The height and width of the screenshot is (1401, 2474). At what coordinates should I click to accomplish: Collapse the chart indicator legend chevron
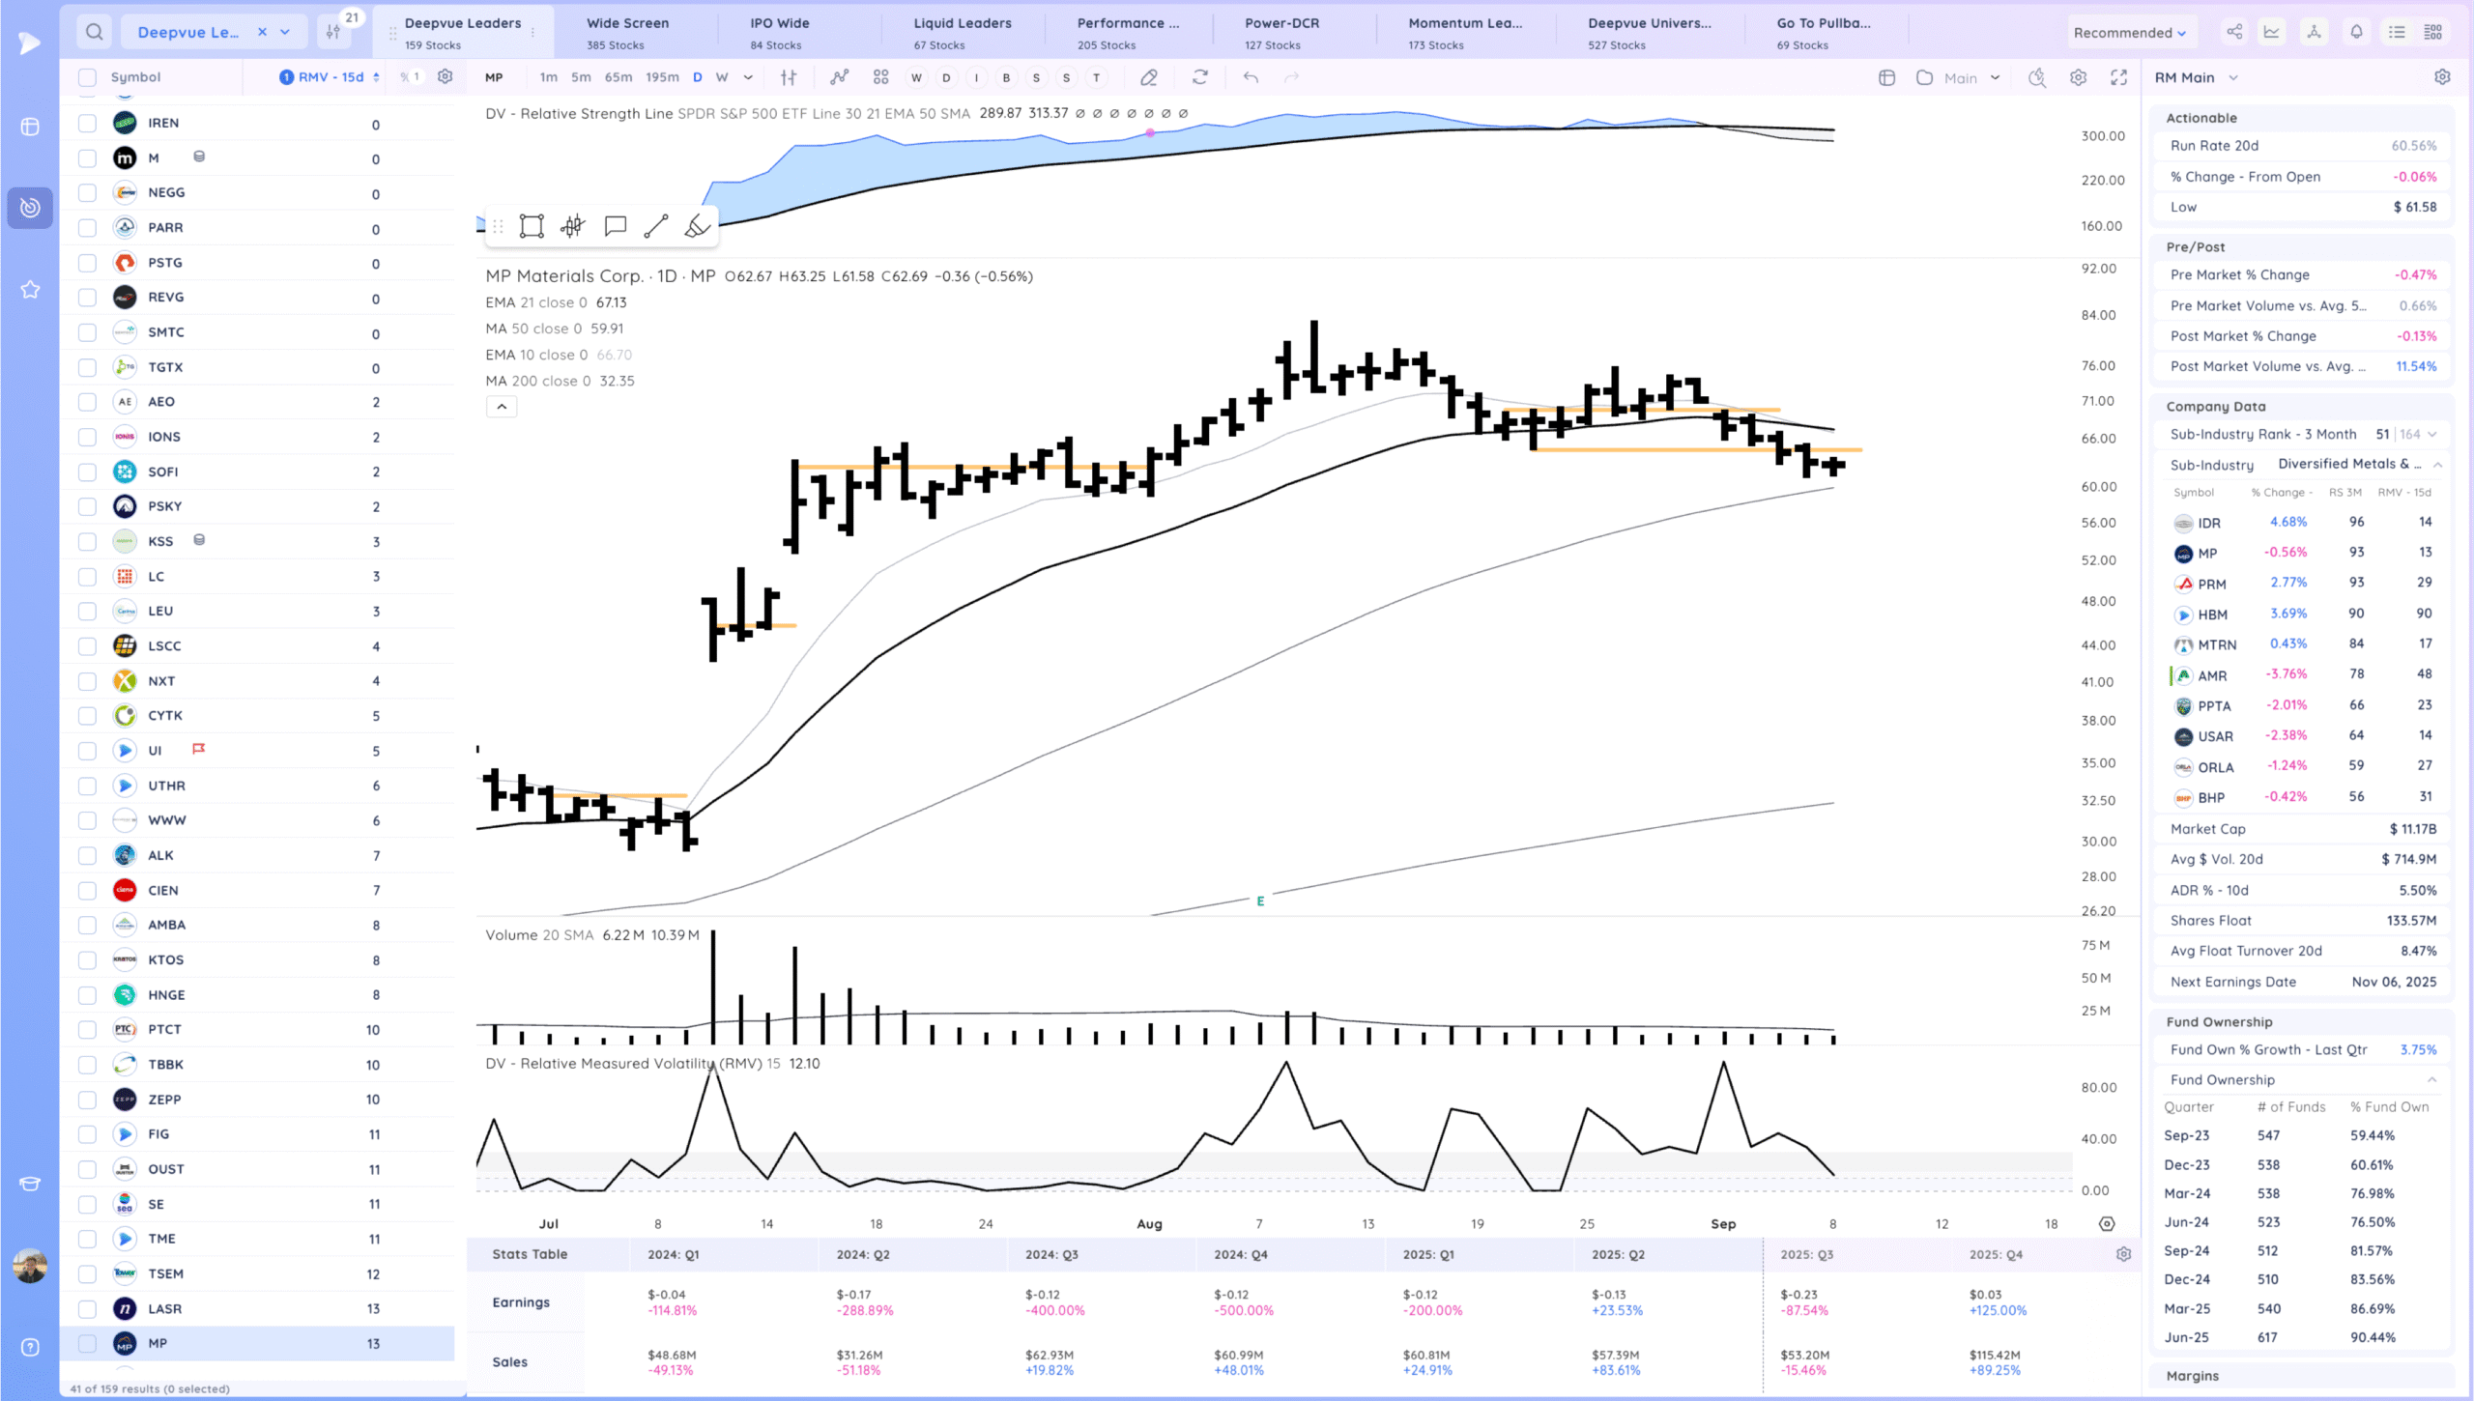(x=502, y=407)
